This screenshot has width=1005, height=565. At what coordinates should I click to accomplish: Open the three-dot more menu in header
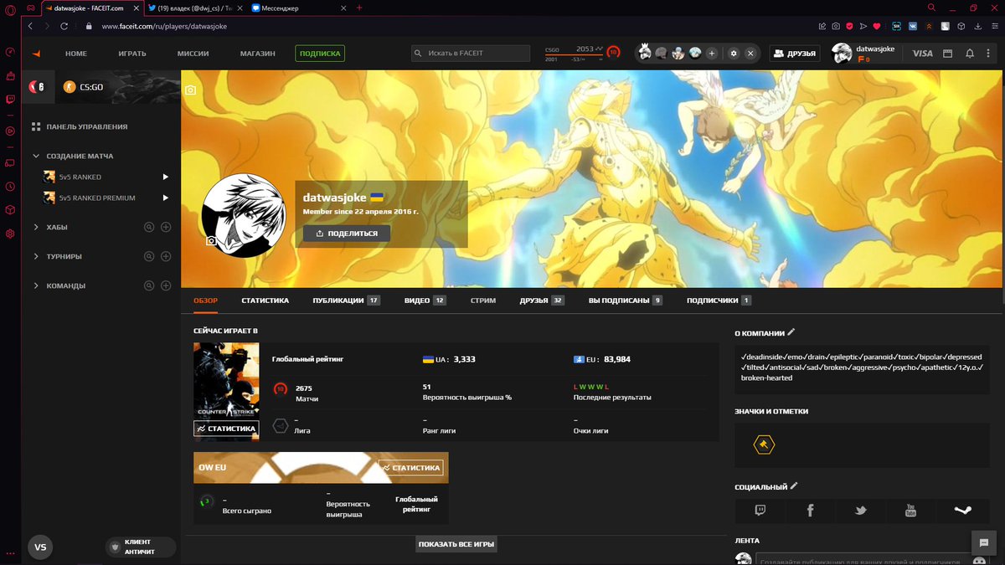[990, 54]
